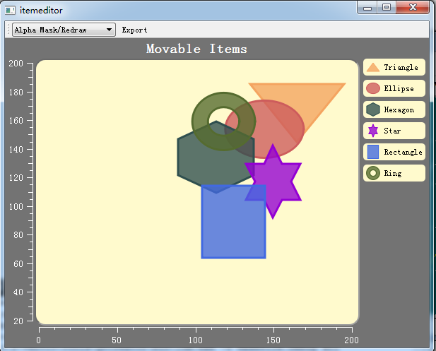Image resolution: width=436 pixels, height=351 pixels.
Task: Toggle the Hexagon legend entry label
Action: [x=399, y=109]
